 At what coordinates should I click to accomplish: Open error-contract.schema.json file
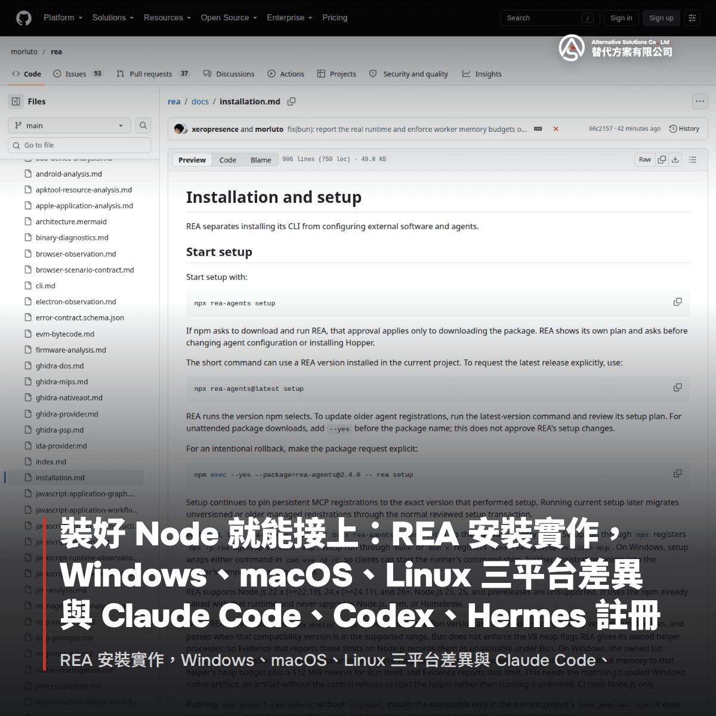[79, 317]
